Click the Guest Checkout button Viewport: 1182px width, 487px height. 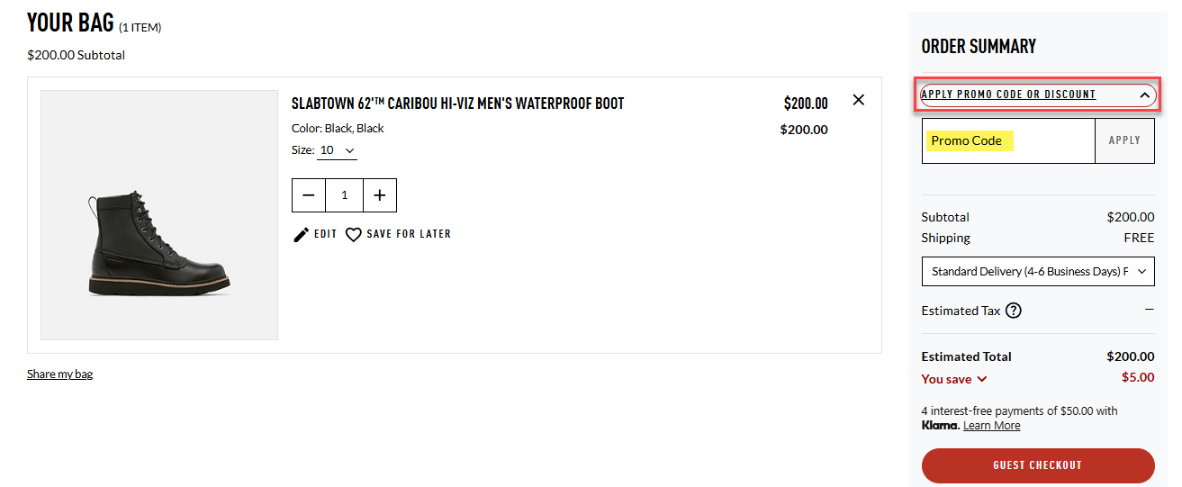1037,465
